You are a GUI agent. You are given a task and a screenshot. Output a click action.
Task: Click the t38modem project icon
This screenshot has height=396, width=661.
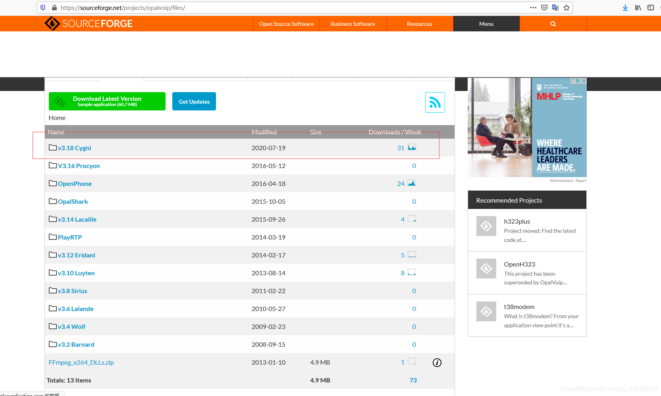486,311
